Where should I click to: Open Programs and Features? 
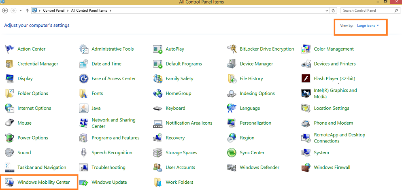click(115, 138)
